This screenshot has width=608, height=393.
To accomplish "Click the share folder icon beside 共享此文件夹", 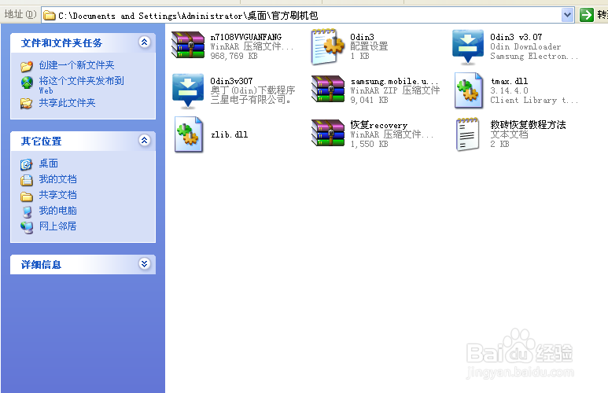I will (27, 104).
